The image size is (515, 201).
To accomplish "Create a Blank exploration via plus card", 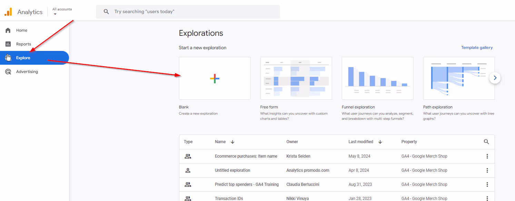I will (x=215, y=78).
